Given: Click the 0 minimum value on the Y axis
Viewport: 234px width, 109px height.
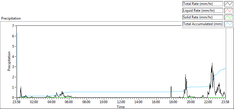Looking at the screenshot, I should (13, 97).
